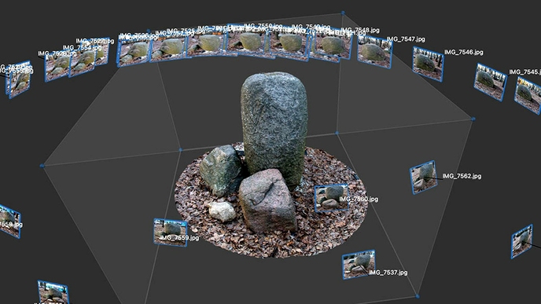The image size is (541, 304).
Task: Click the IMG_7560.jpg filename text
Action: (x=359, y=200)
